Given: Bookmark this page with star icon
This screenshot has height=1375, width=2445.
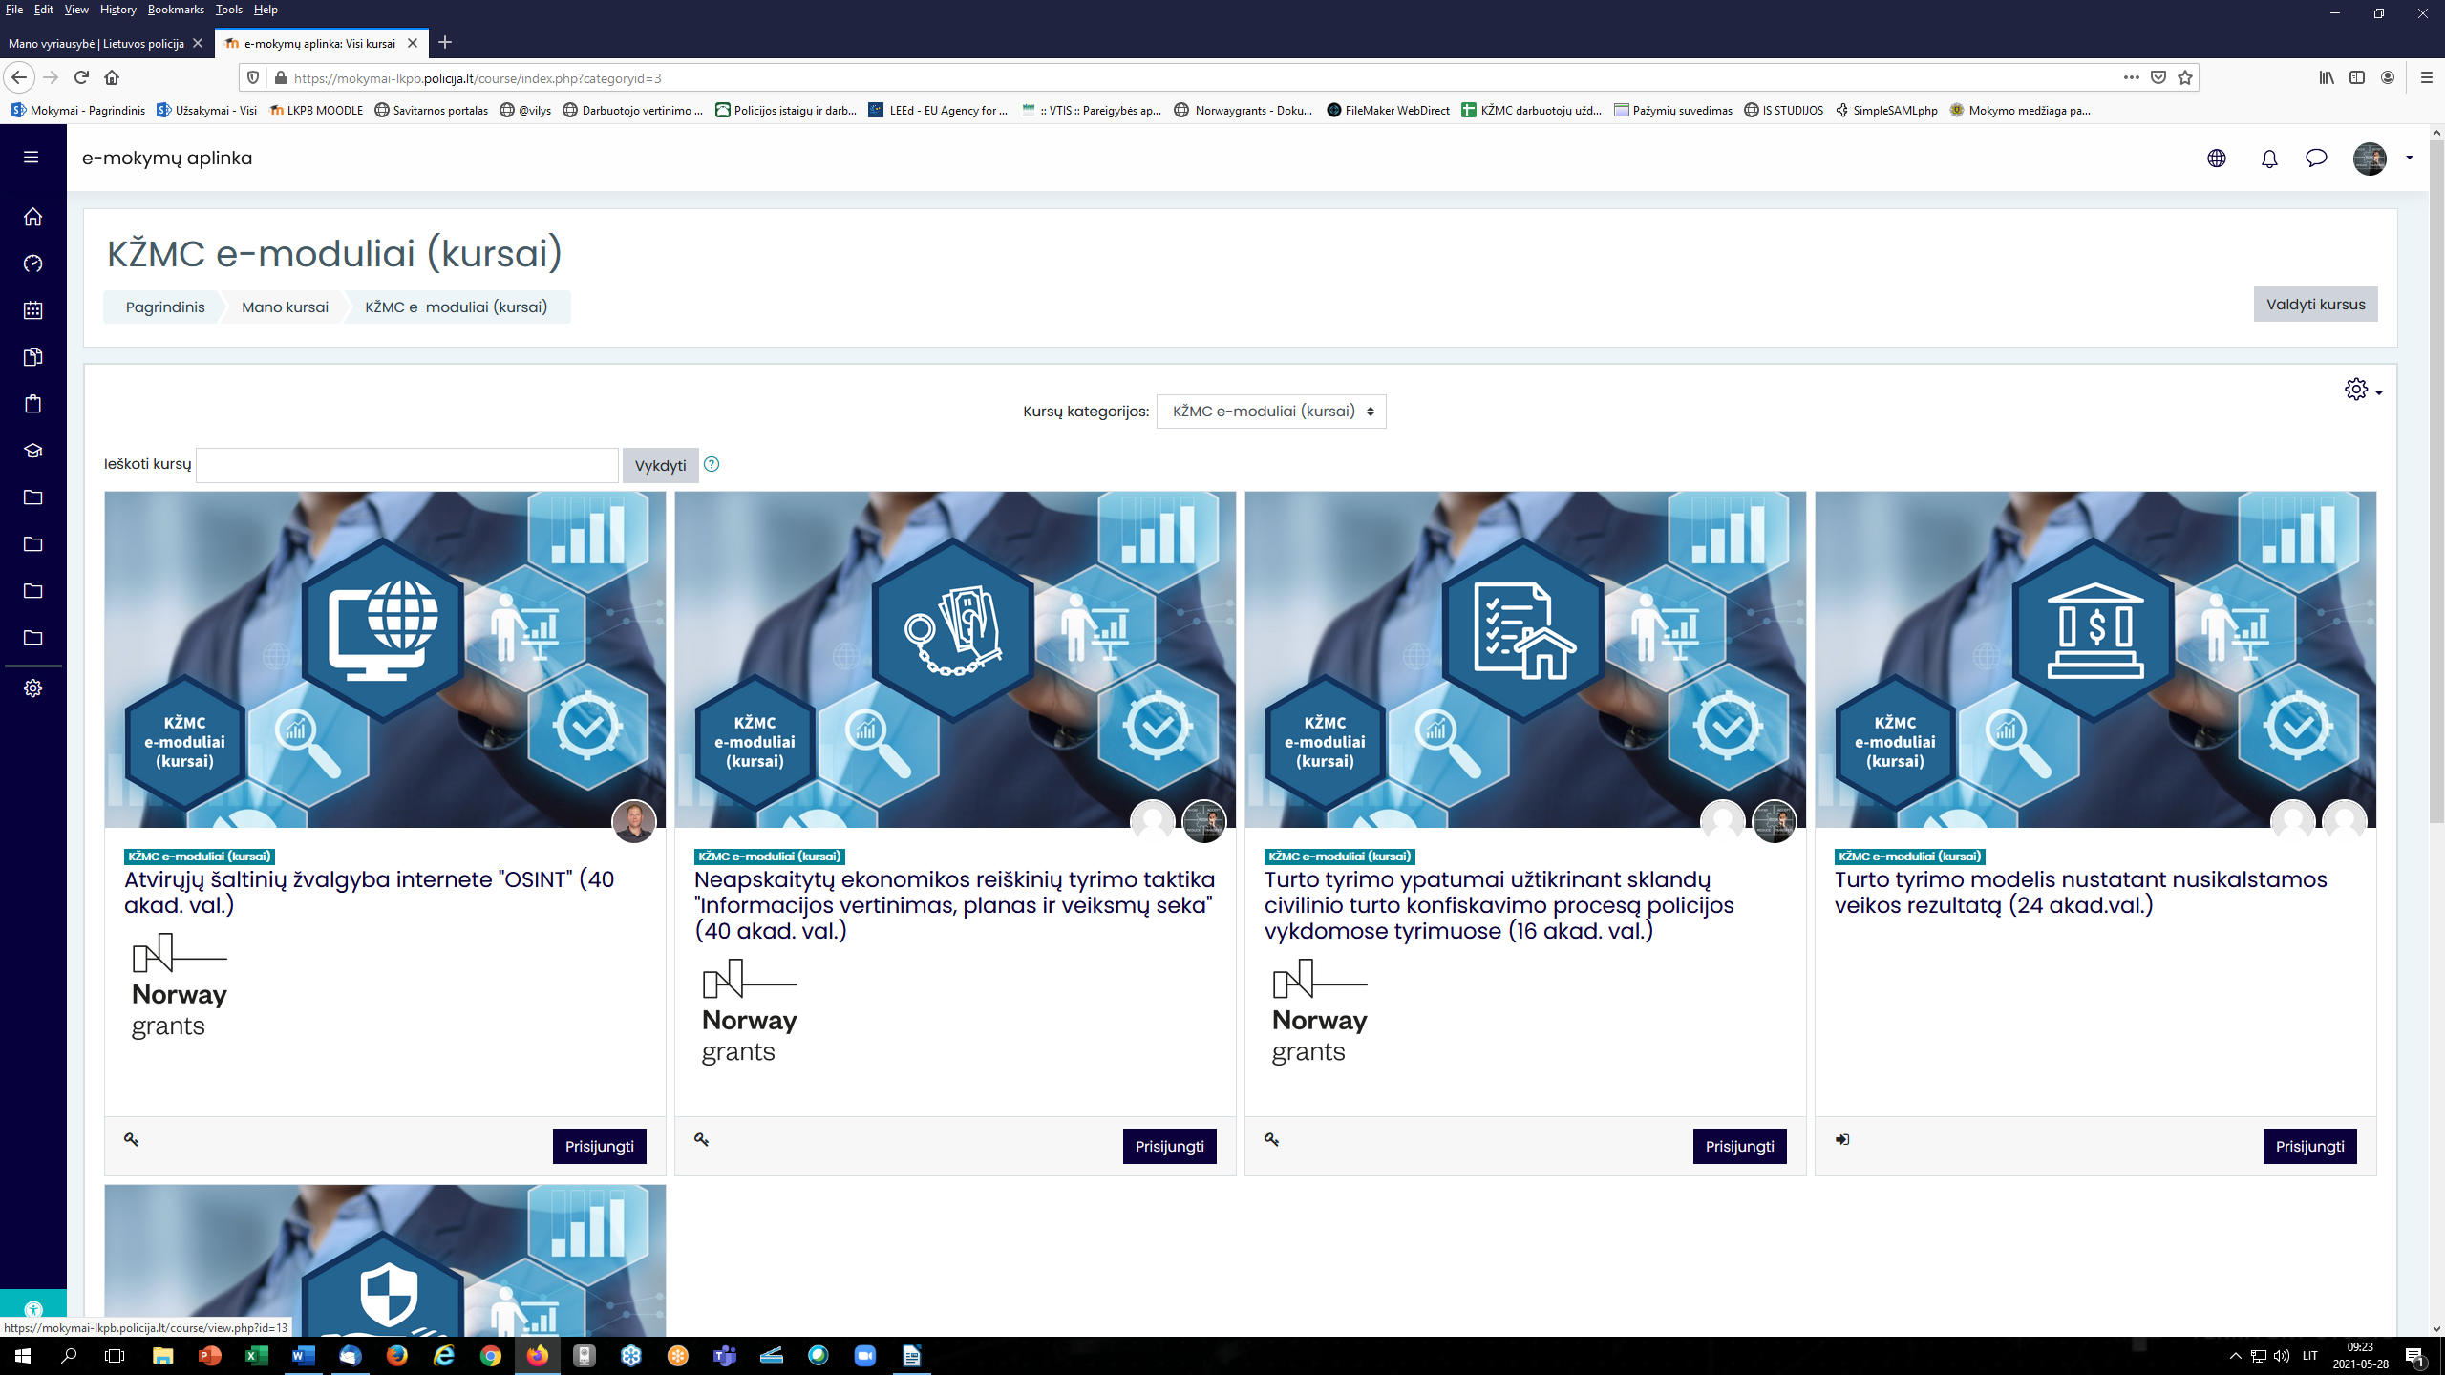Looking at the screenshot, I should pyautogui.click(x=2185, y=77).
